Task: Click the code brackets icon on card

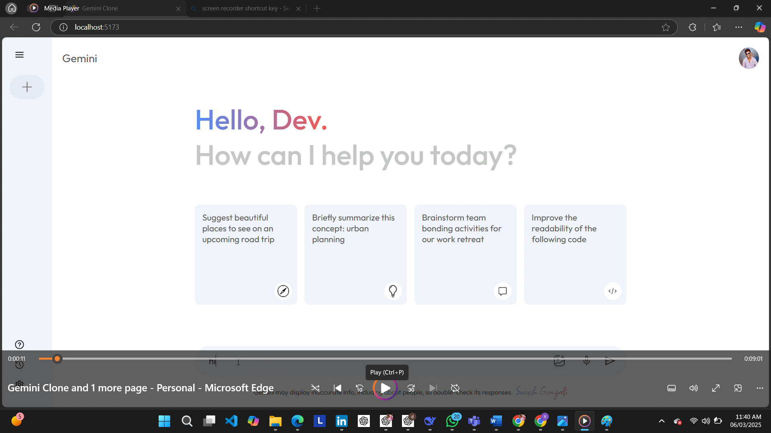Action: (612, 291)
